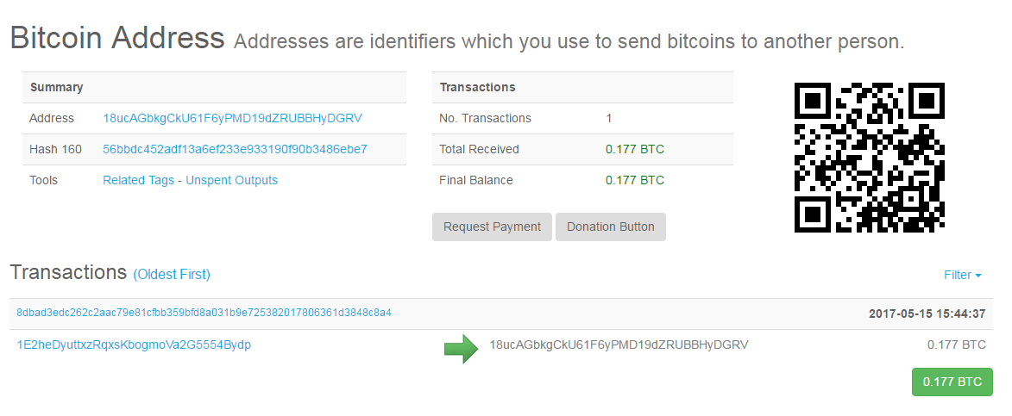Open sender address 1E2heDyuttxz link
1012x416 pixels.
click(x=134, y=345)
